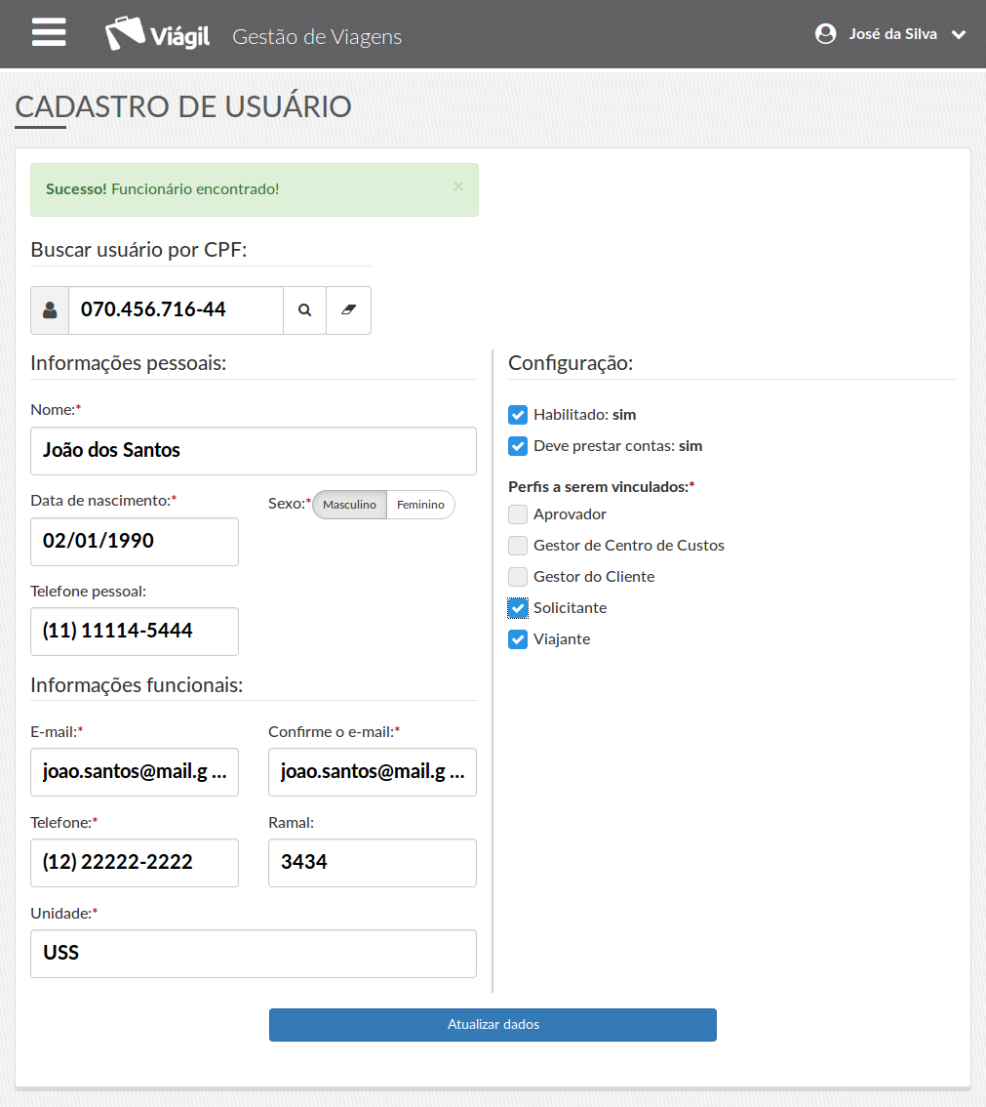Expand the José da Silva dropdown arrow
986x1107 pixels.
coord(959,34)
